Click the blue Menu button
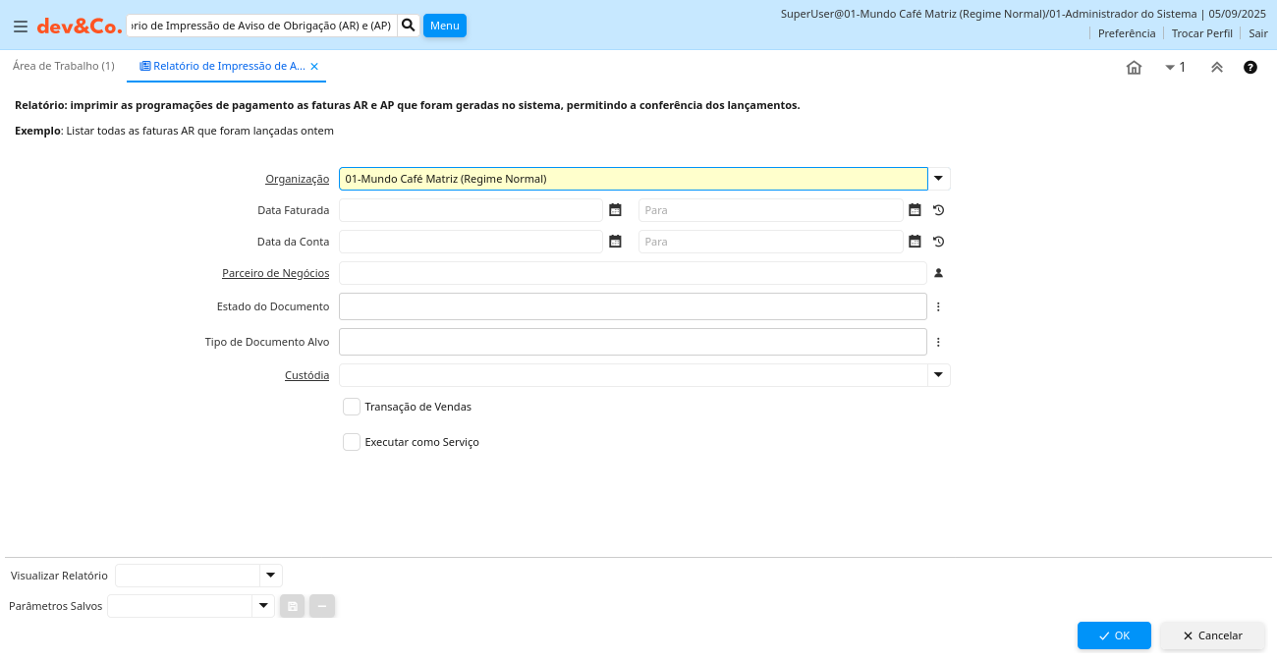 (x=444, y=26)
